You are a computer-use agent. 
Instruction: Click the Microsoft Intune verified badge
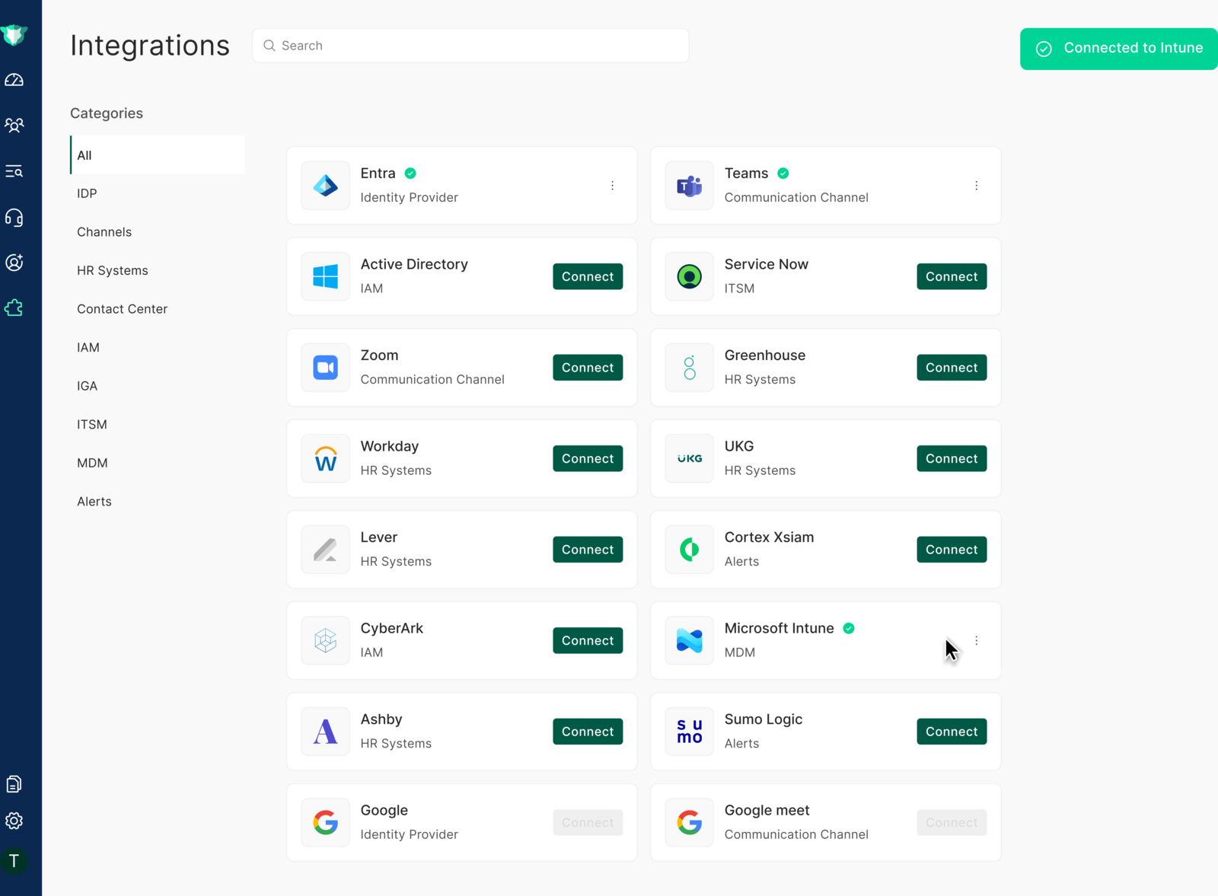point(848,628)
